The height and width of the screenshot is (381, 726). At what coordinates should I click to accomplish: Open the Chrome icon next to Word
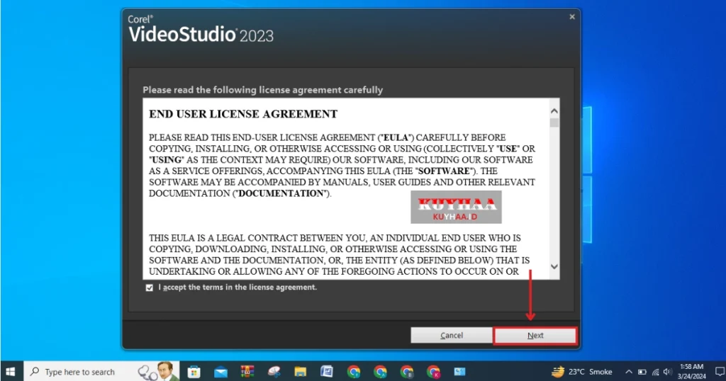[354, 371]
